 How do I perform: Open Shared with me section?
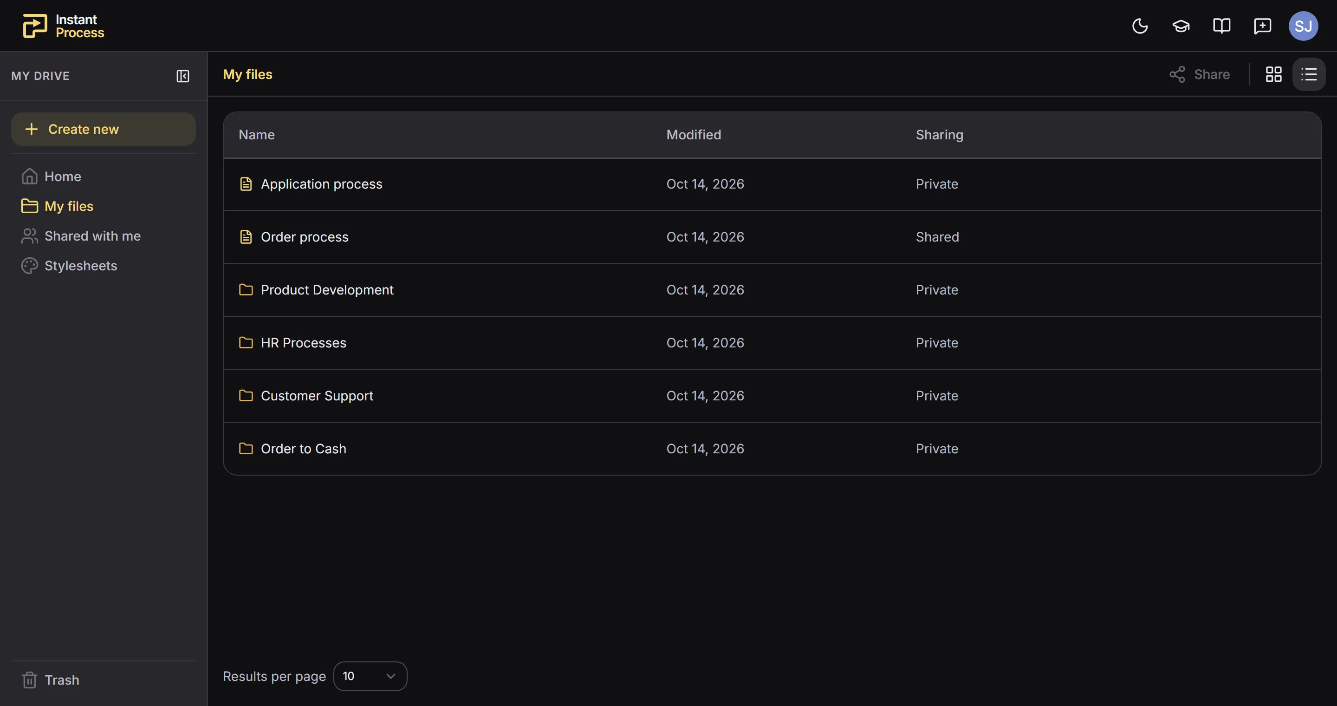(x=103, y=235)
